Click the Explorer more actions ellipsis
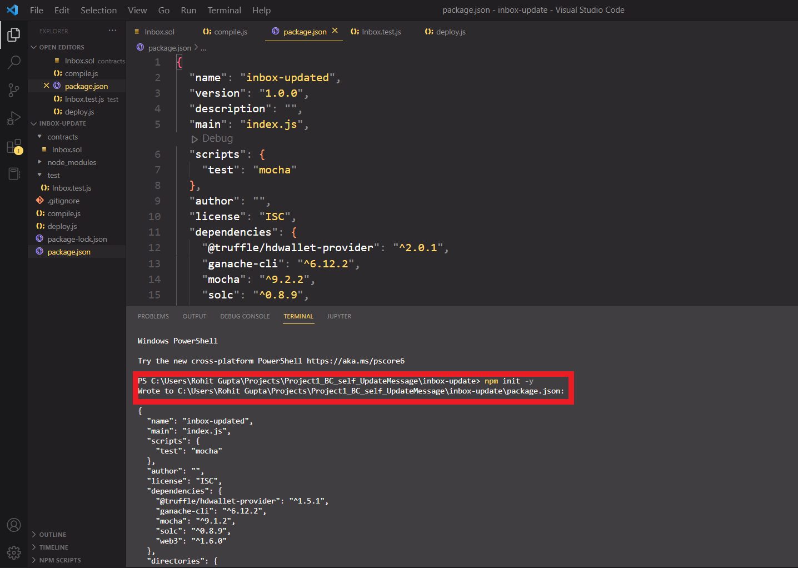Viewport: 798px width, 568px height. [x=113, y=31]
